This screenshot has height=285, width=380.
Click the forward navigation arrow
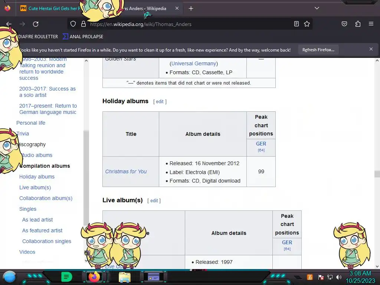coord(22,24)
